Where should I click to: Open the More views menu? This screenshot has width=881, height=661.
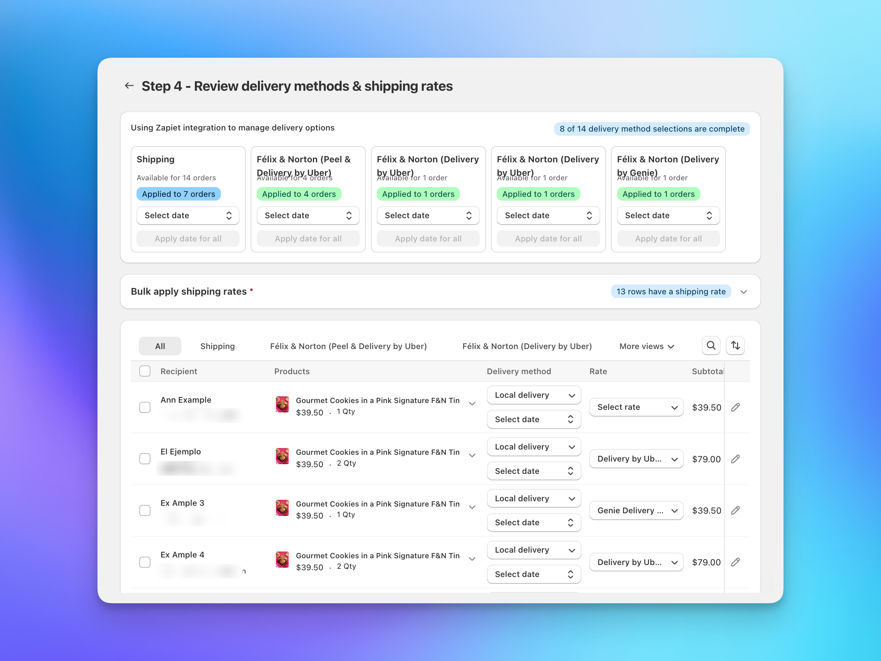tap(646, 346)
